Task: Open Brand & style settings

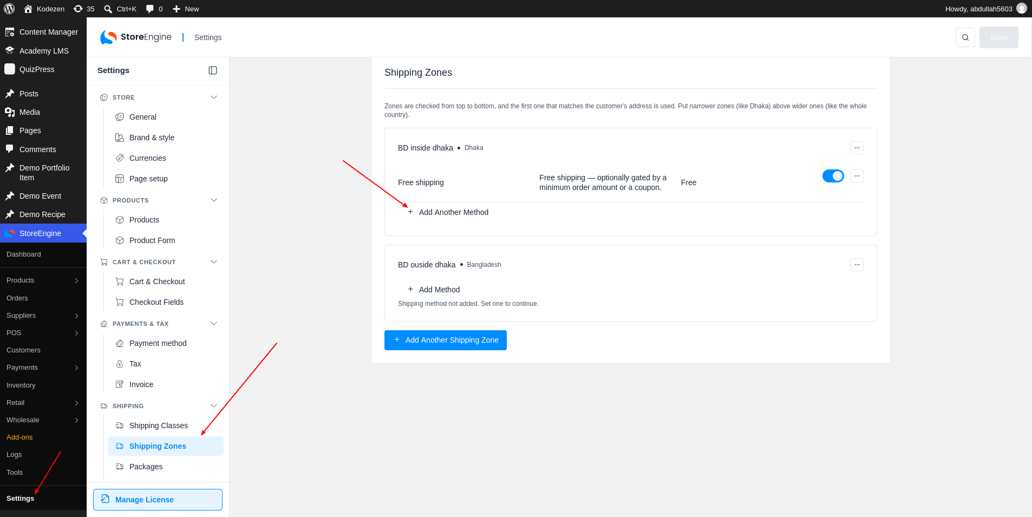Action: pos(166,138)
